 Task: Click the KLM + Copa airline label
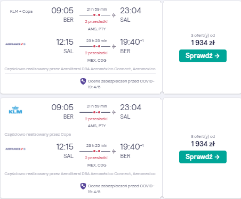click(21, 12)
